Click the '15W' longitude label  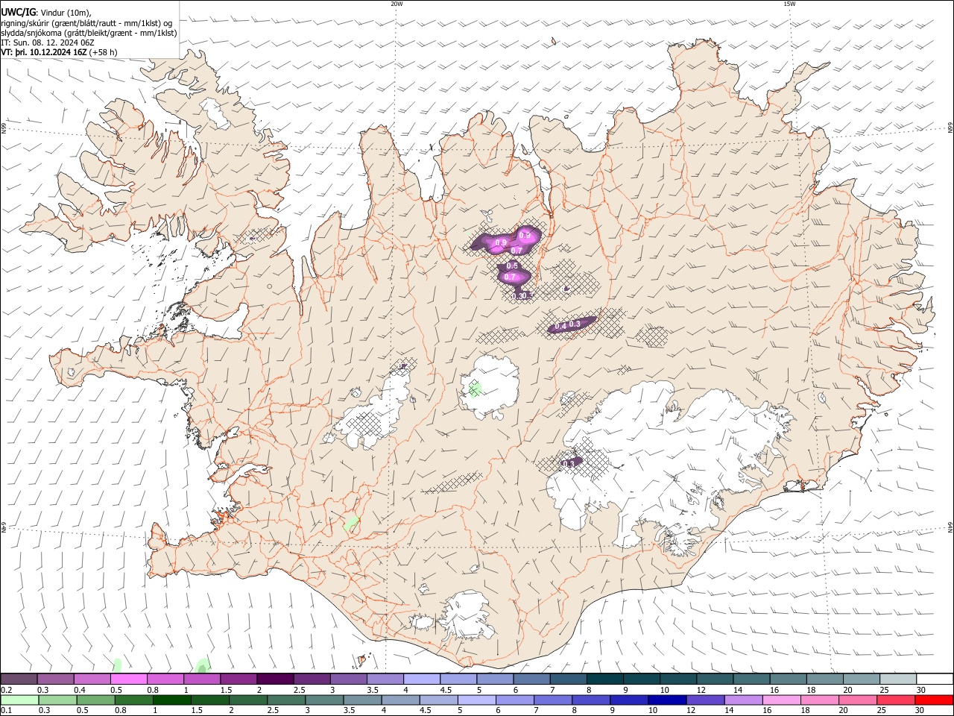[789, 4]
